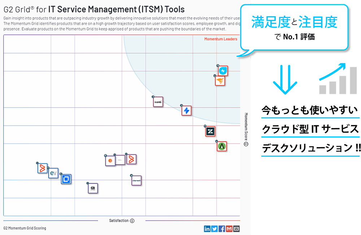This screenshot has height=235, width=361.
Task: Click the 'で No.1 評価' callout text
Action: pyautogui.click(x=295, y=37)
